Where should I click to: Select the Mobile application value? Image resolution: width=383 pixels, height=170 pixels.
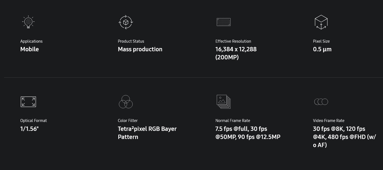(29, 49)
